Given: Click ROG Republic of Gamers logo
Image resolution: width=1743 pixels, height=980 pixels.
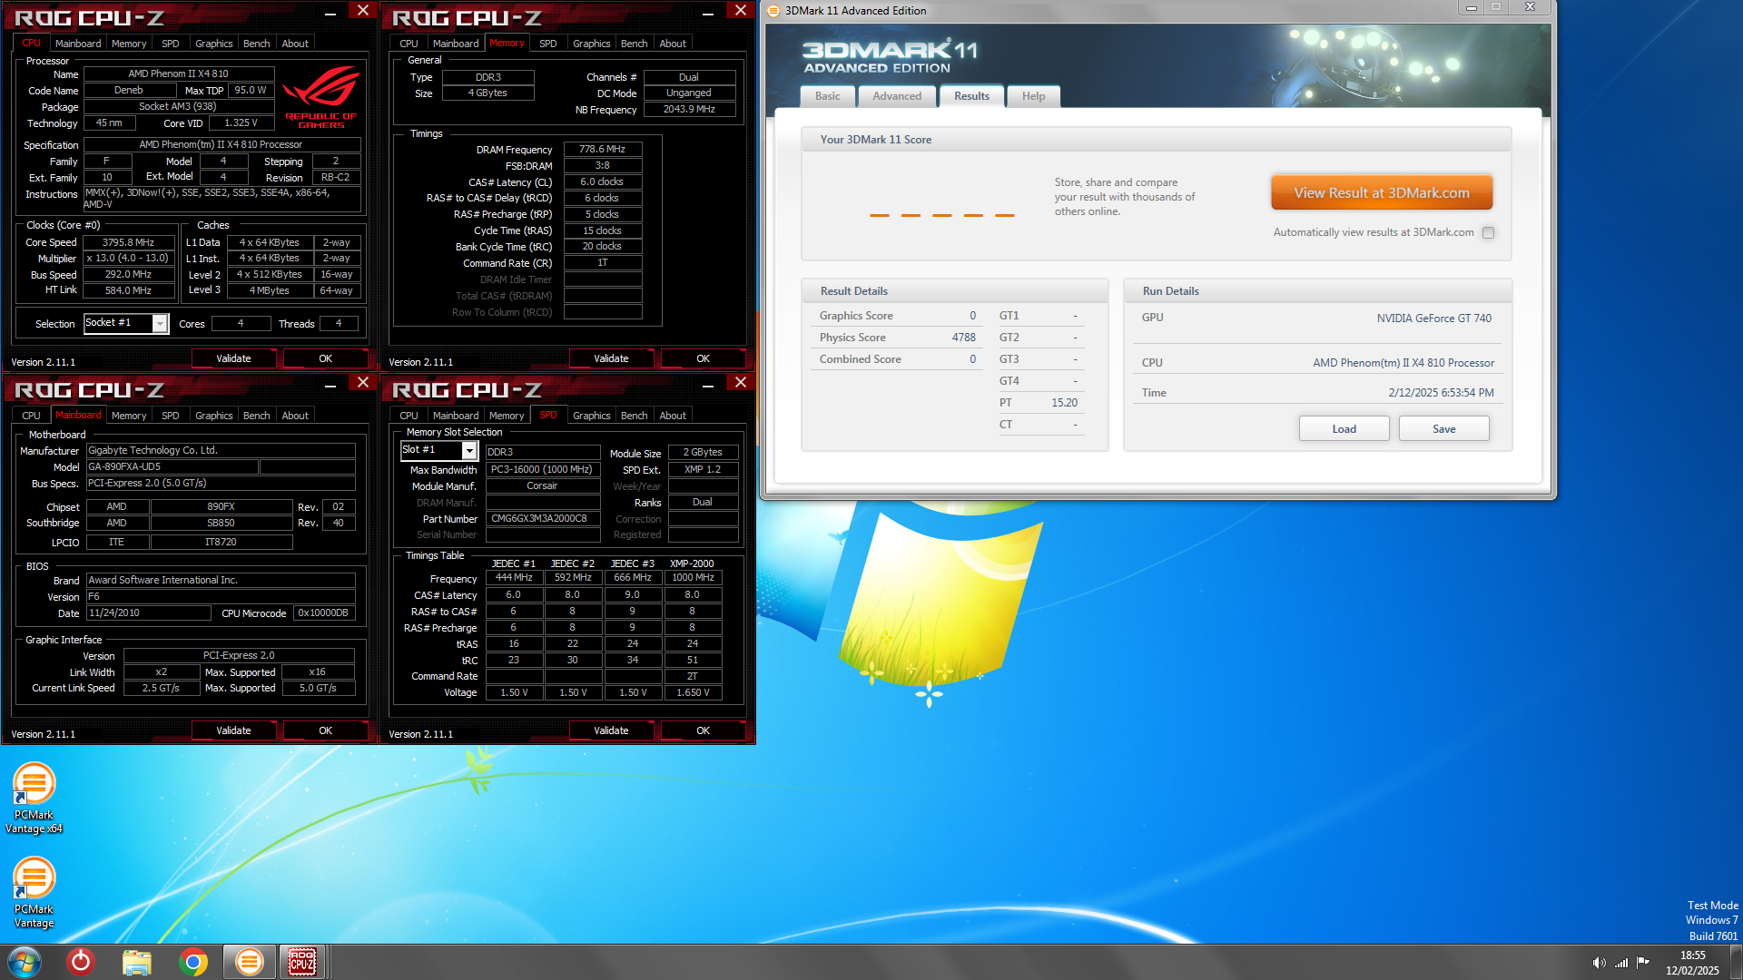Looking at the screenshot, I should pos(321,99).
